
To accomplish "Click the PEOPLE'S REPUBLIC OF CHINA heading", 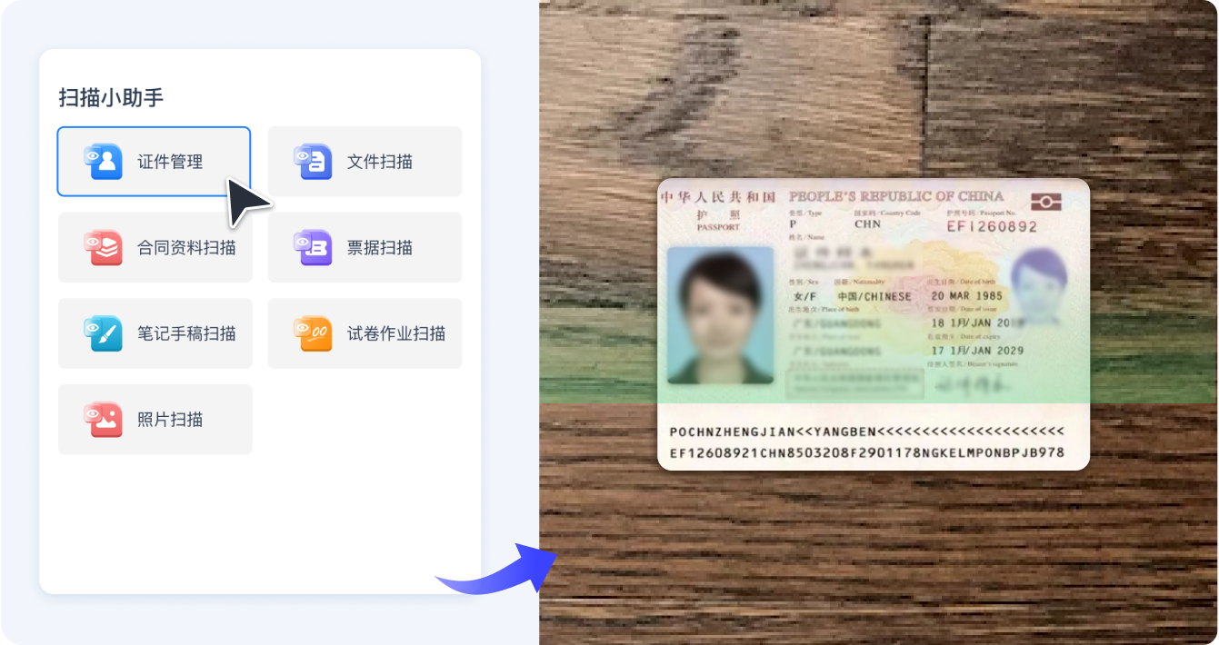I will pos(896,196).
